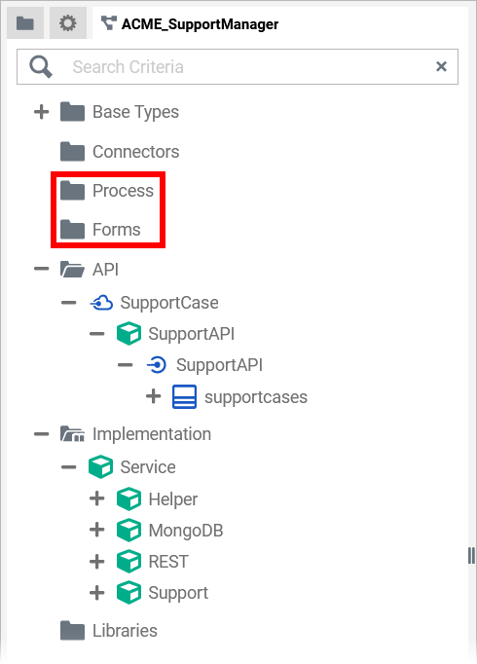Select the Libraries folder
The width and height of the screenshot is (477, 664).
point(109,631)
